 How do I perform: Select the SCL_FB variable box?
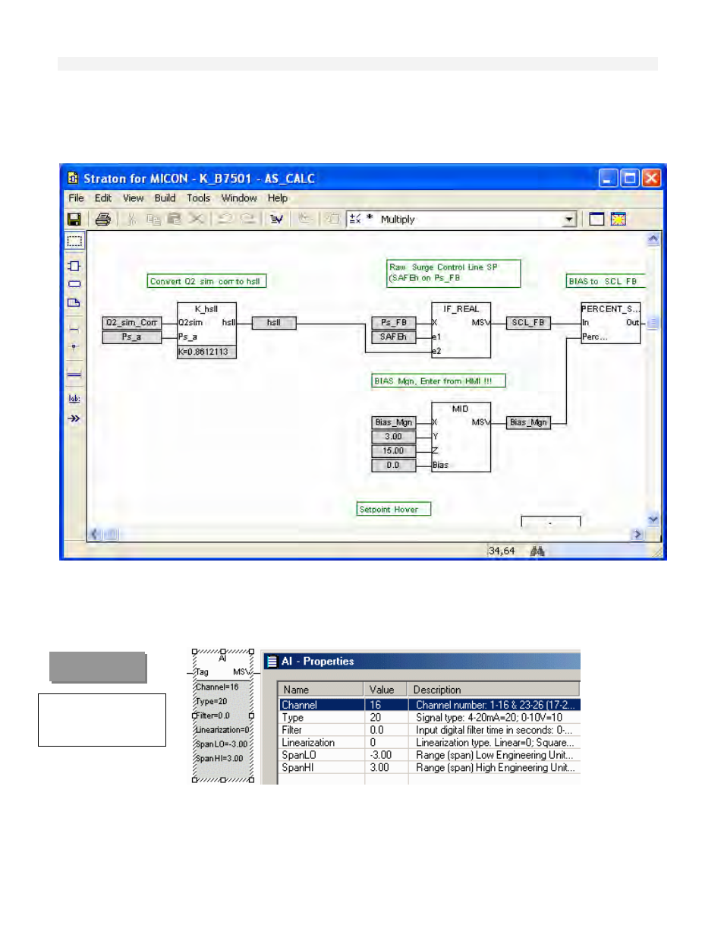point(528,323)
